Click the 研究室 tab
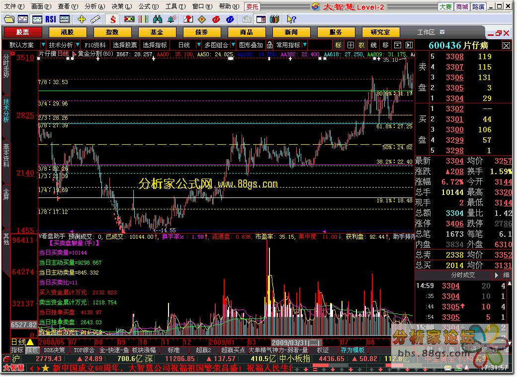Screen dimensions: 517x377 380,32
